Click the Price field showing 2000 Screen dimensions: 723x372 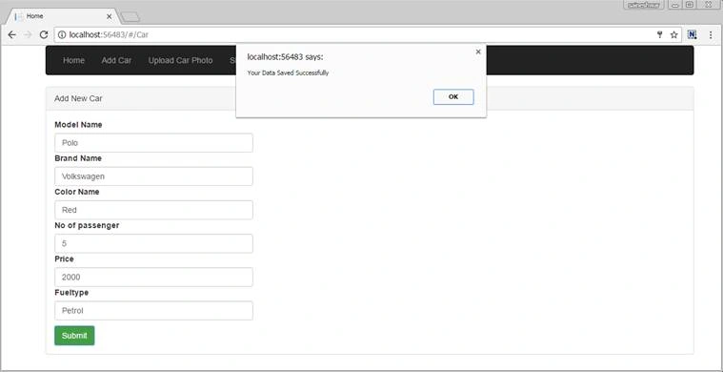tap(153, 277)
